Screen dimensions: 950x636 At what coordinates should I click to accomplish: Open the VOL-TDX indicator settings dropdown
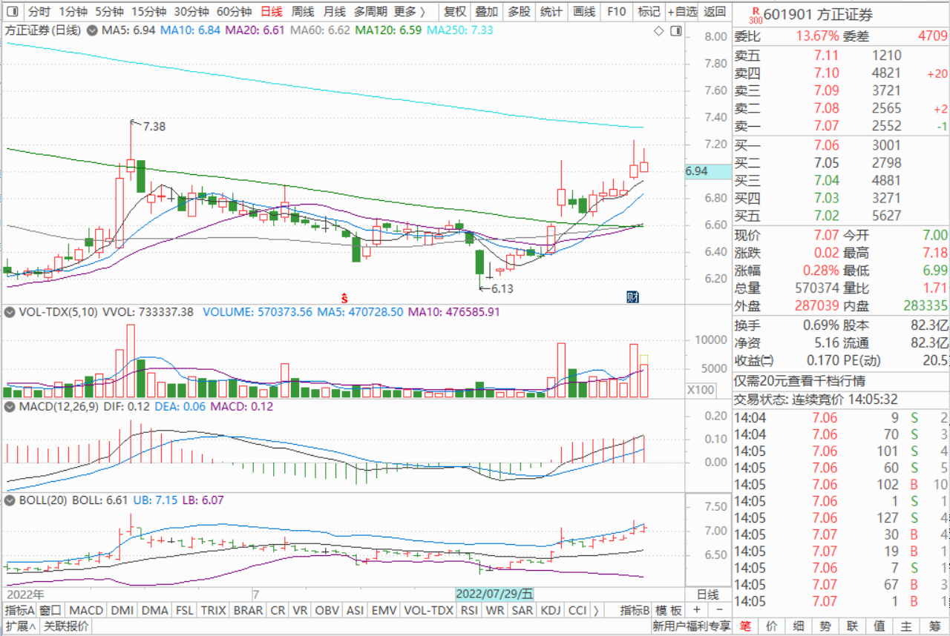(8, 312)
